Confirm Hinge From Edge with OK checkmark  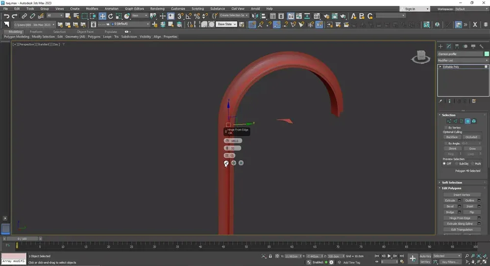226,163
